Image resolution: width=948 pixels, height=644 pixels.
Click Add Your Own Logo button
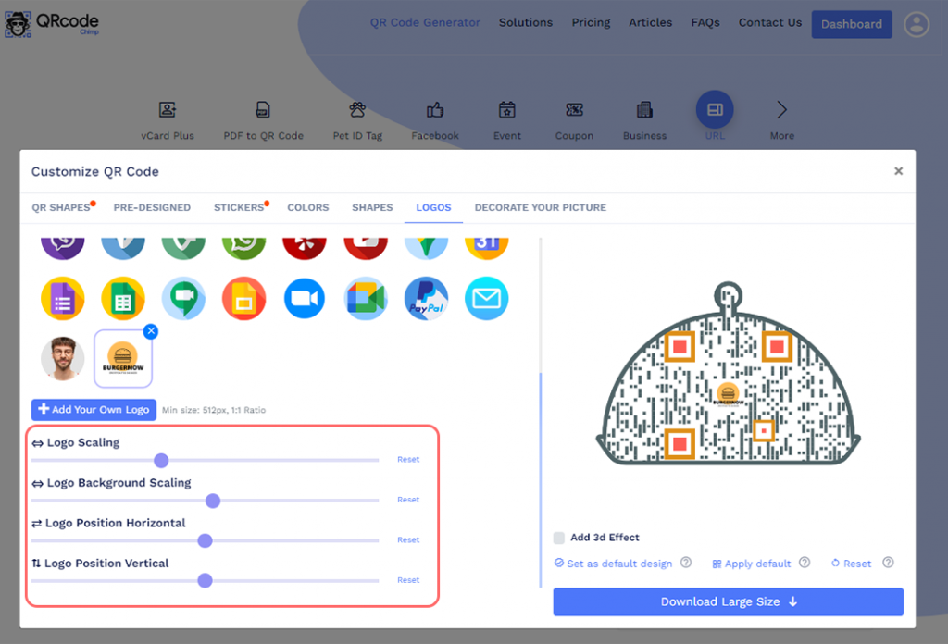94,410
